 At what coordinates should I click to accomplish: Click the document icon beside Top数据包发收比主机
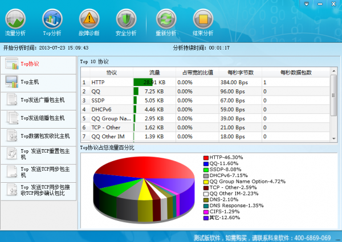(x=12, y=136)
